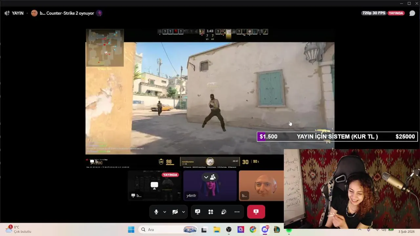Open the volume tray icon

[x=384, y=229]
